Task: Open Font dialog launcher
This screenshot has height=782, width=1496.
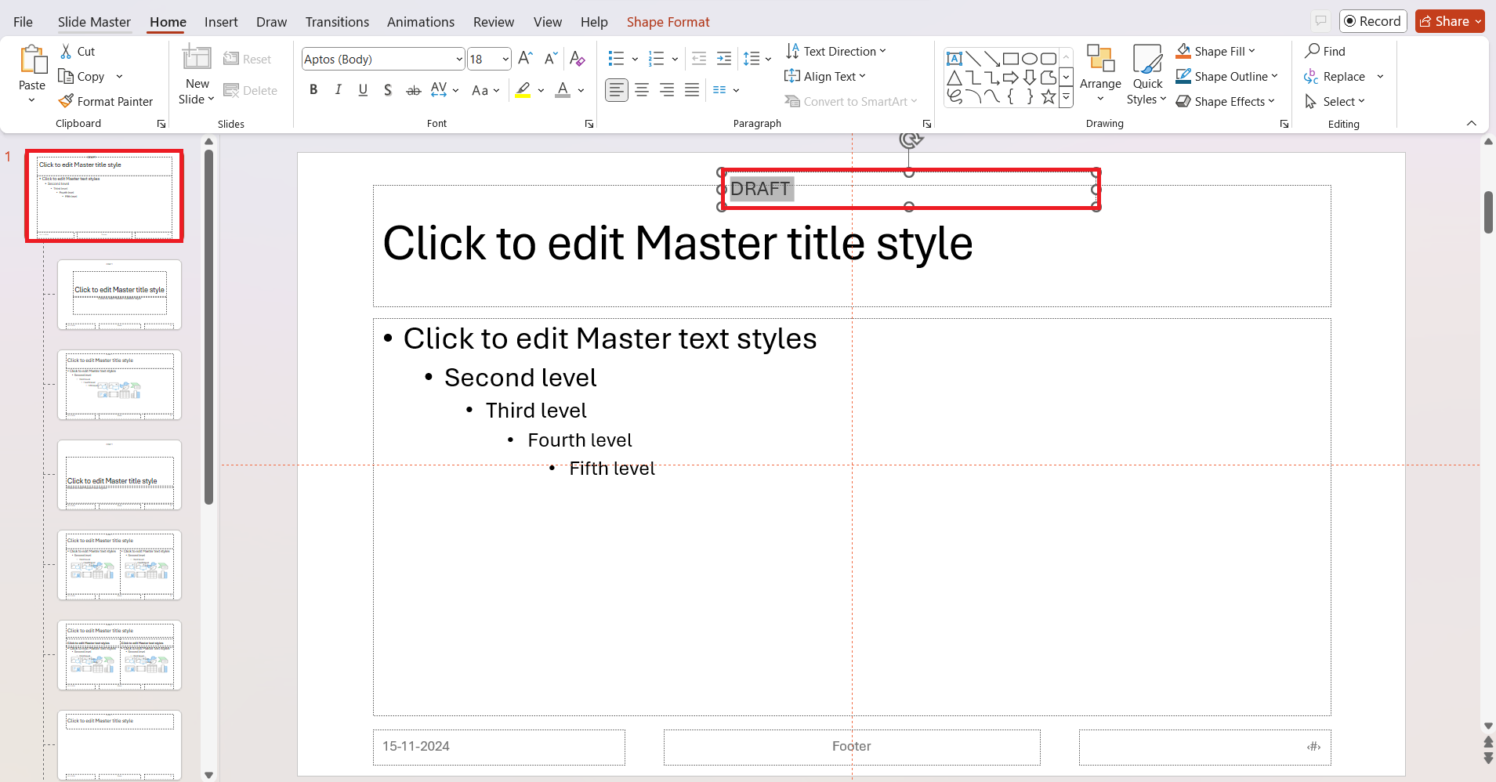Action: tap(589, 124)
